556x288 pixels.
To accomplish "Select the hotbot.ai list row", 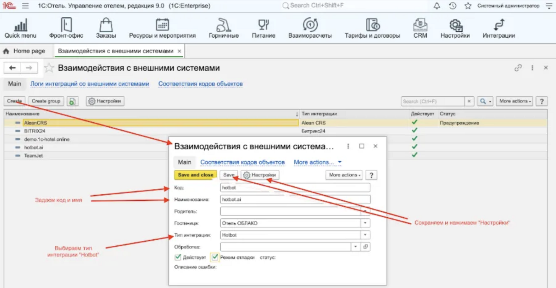I will pyautogui.click(x=86, y=147).
